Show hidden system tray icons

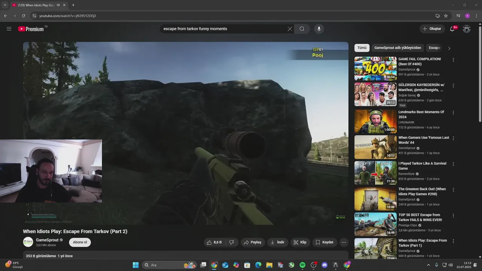pyautogui.click(x=428, y=265)
